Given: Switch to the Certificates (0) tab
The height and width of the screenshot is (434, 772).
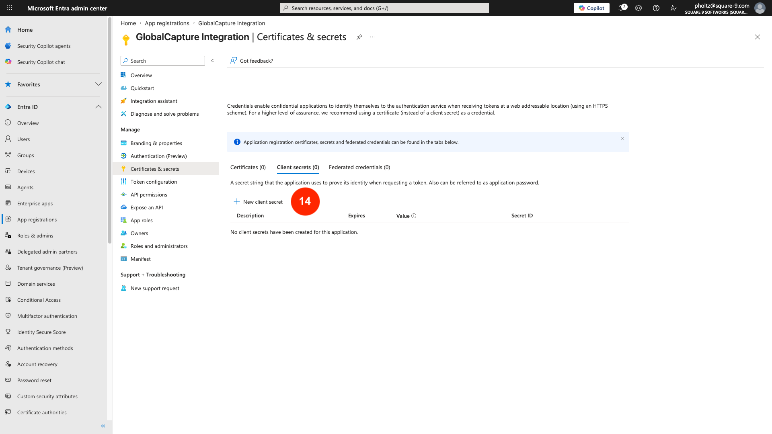Looking at the screenshot, I should coord(248,167).
